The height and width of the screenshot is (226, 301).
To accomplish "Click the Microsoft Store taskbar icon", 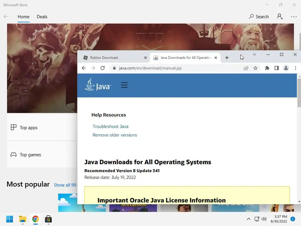I will 49,219.
